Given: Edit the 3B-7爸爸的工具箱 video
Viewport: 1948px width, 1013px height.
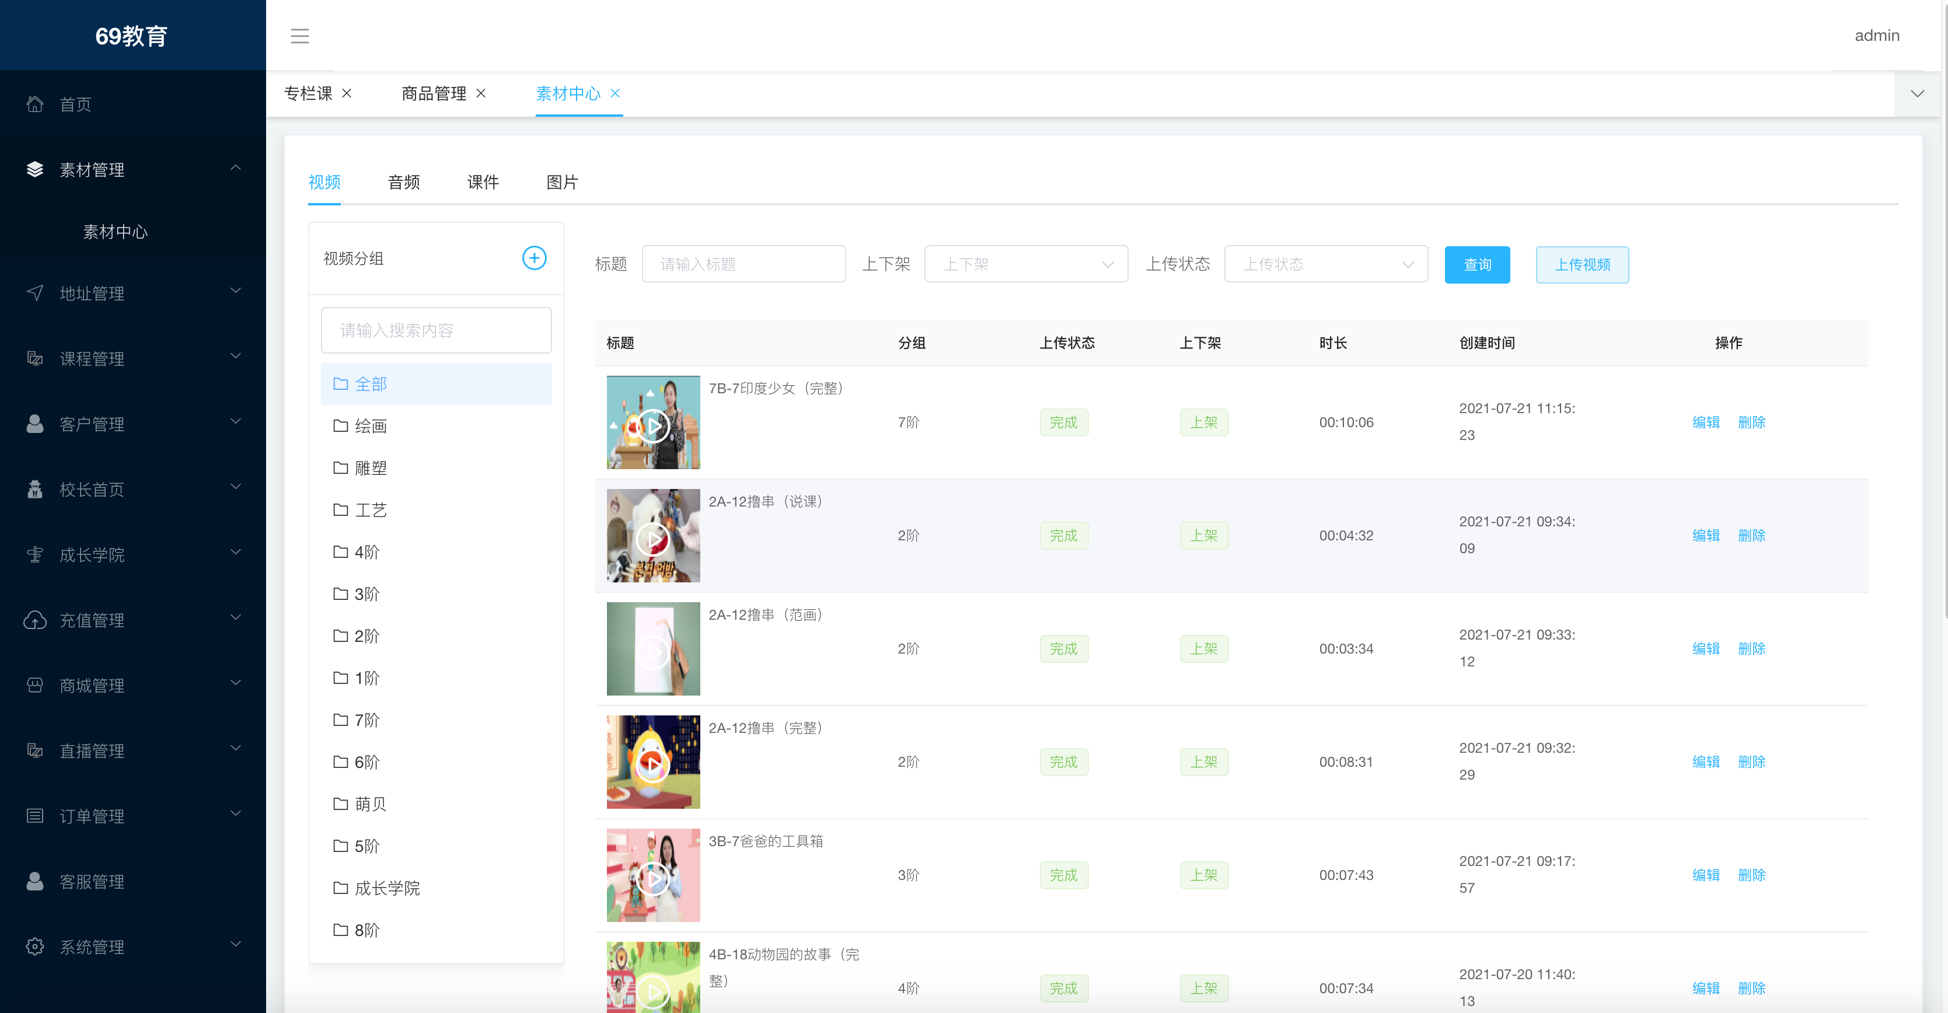Looking at the screenshot, I should [x=1705, y=875].
